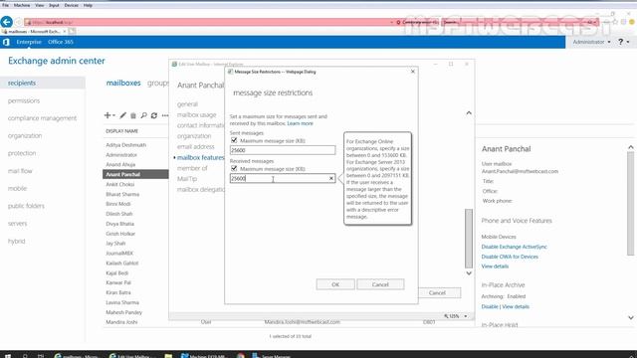
Task: Click the scroll down arrow in Edit User Mailbox
Action: pos(469,273)
